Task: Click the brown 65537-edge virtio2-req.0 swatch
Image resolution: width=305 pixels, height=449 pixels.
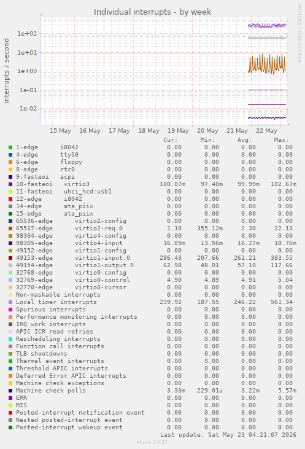Action: [10, 228]
